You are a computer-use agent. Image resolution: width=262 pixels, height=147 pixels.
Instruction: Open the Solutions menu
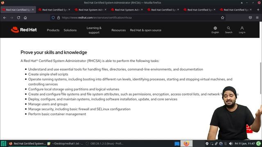[x=70, y=30]
